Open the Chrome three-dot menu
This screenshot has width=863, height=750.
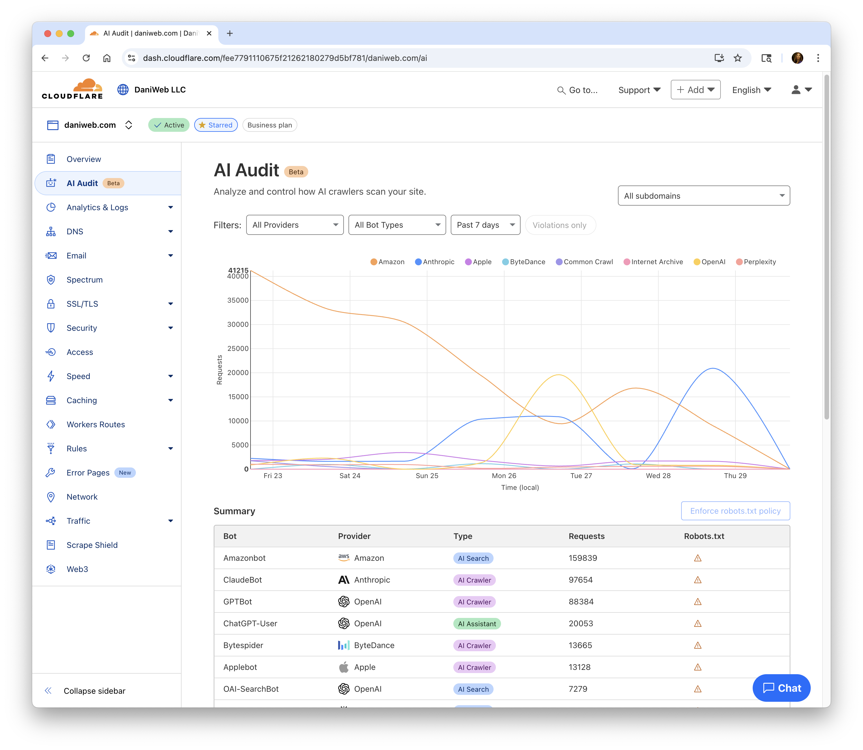818,58
